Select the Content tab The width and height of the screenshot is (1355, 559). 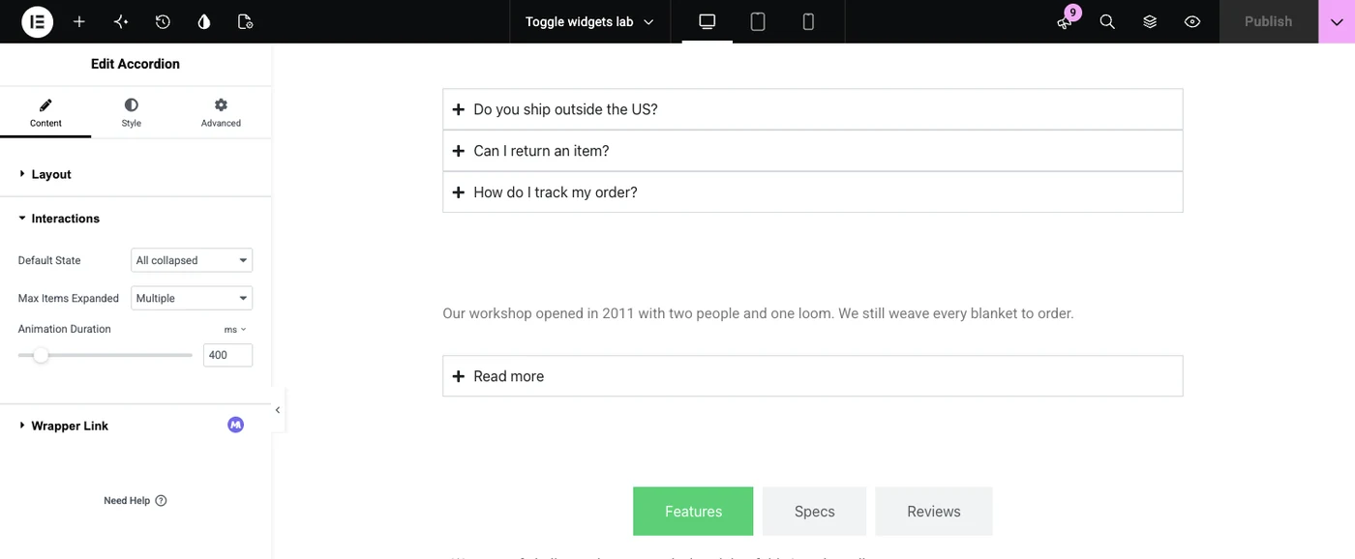[x=45, y=112]
